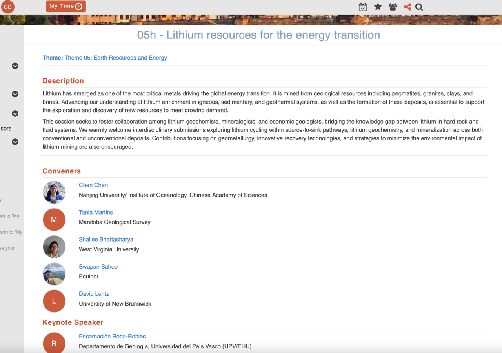The image size is (502, 353).
Task: Click Chen Chen's profile photo
Action: point(54,192)
